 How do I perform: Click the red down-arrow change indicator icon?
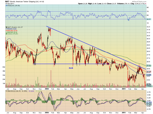coord(146,4)
